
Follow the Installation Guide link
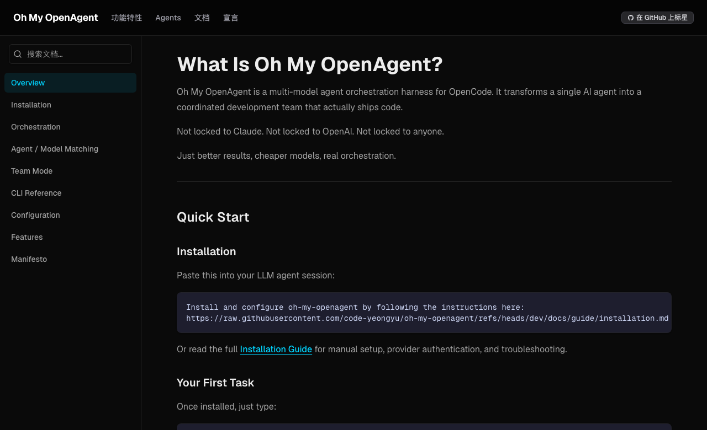276,349
